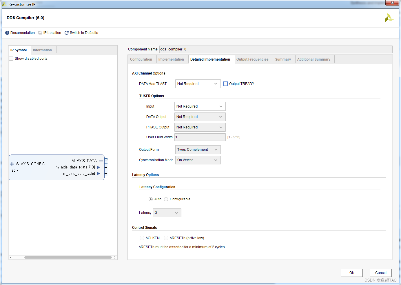Click the IP Location folder icon
The width and height of the screenshot is (401, 285).
(x=40, y=33)
